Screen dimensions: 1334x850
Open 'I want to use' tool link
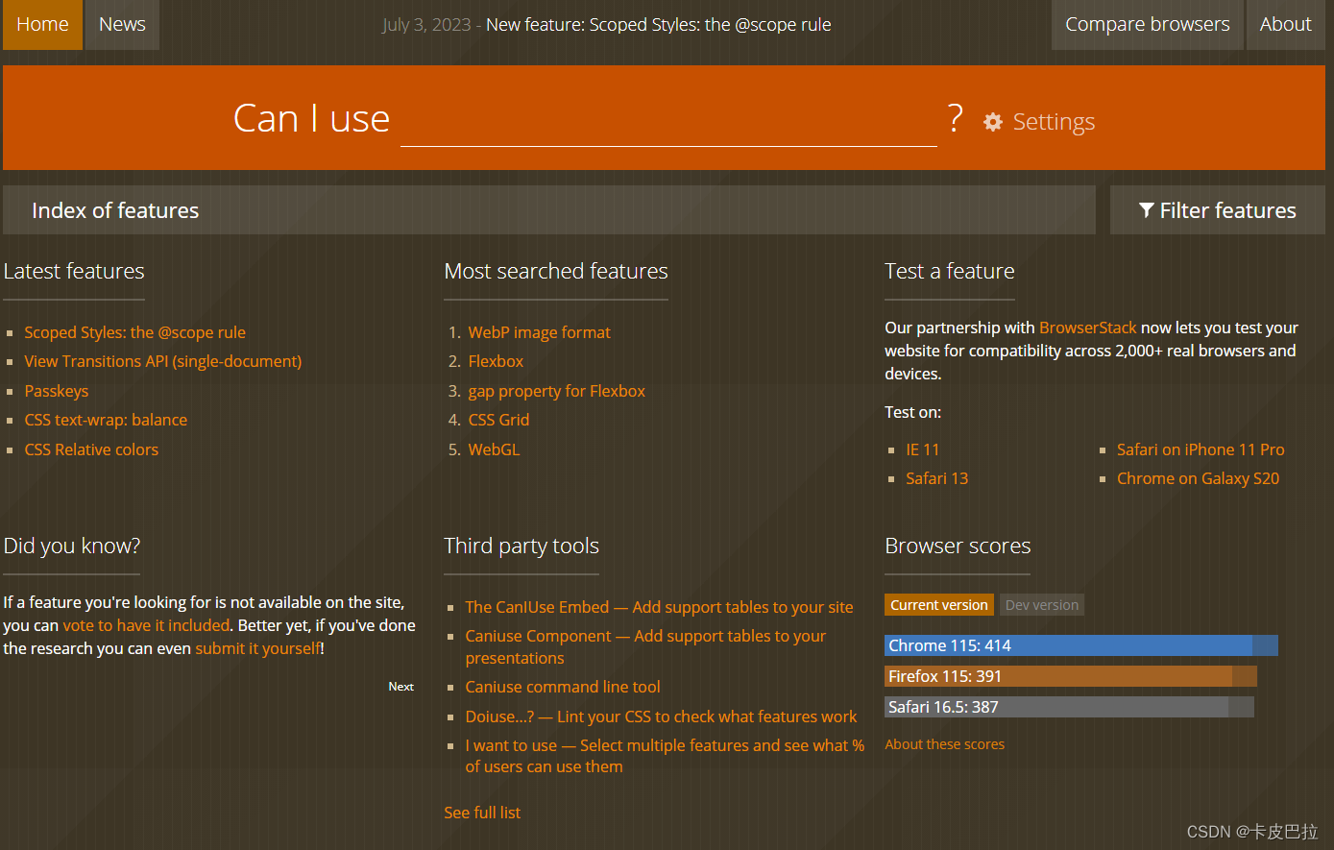[x=665, y=756]
